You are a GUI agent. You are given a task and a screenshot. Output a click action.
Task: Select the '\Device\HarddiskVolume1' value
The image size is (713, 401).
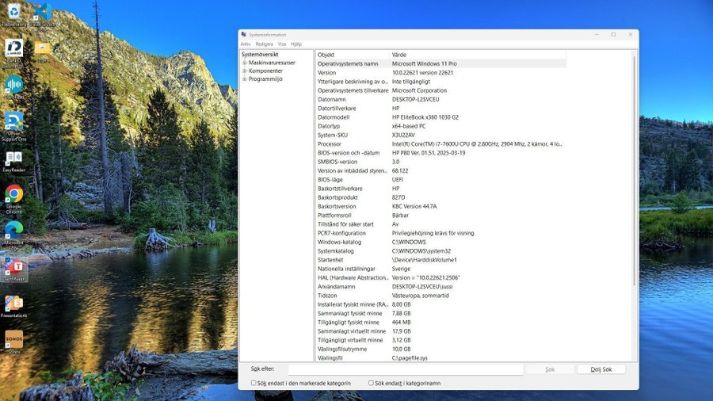[x=425, y=260]
